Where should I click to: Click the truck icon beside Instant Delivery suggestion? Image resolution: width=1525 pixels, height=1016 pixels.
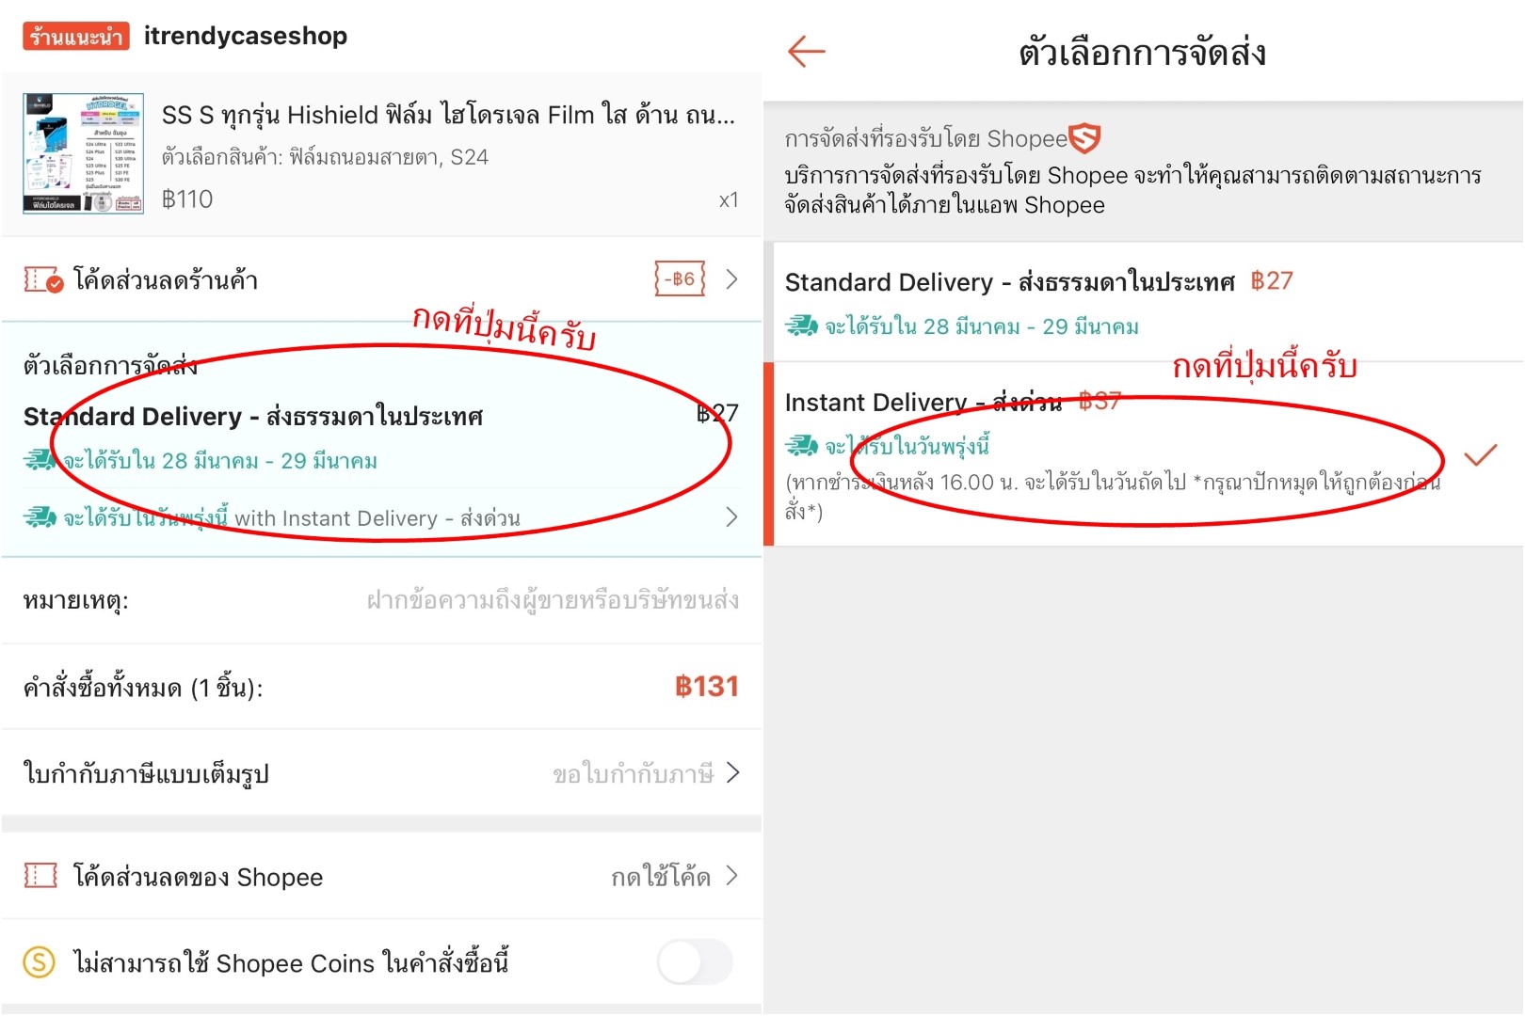pyautogui.click(x=40, y=516)
